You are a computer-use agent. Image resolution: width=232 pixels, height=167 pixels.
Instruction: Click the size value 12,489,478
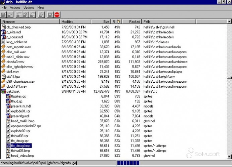pyautogui.click(x=101, y=91)
